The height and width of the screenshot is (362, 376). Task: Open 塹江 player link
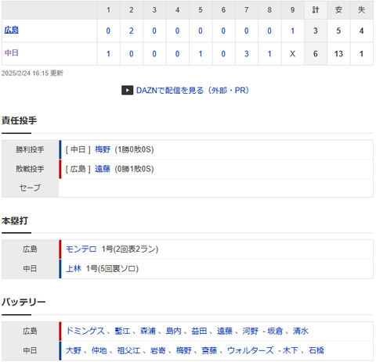pyautogui.click(x=122, y=331)
